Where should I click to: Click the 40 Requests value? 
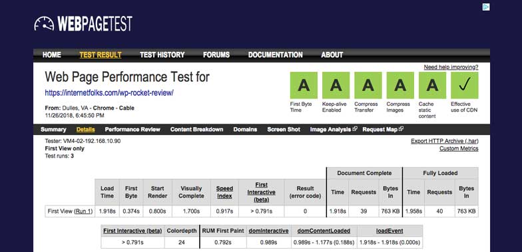click(x=439, y=211)
